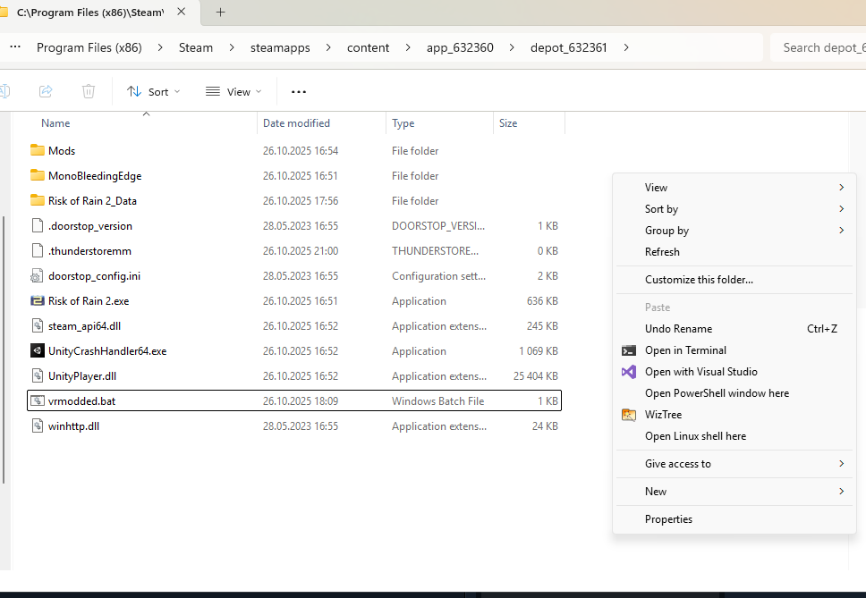Expand chevron after Program Files (x86) breadcrumb

click(x=160, y=47)
